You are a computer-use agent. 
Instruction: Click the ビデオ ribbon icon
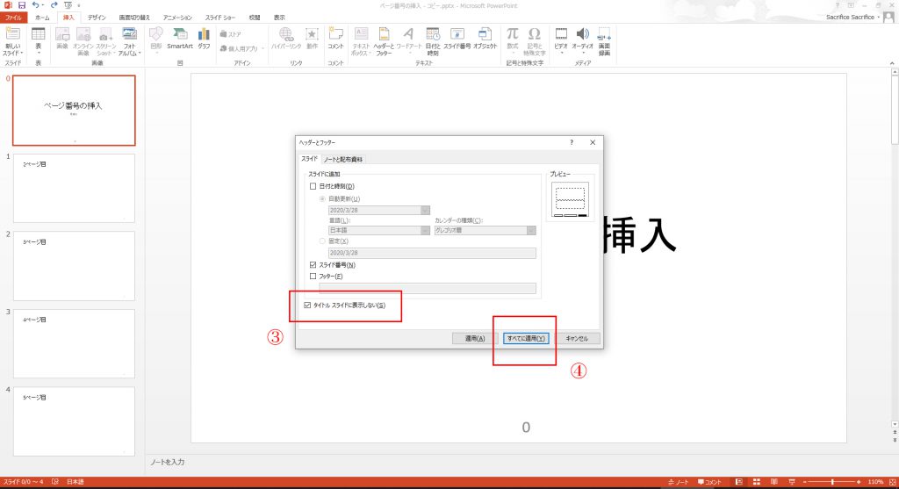coord(561,39)
